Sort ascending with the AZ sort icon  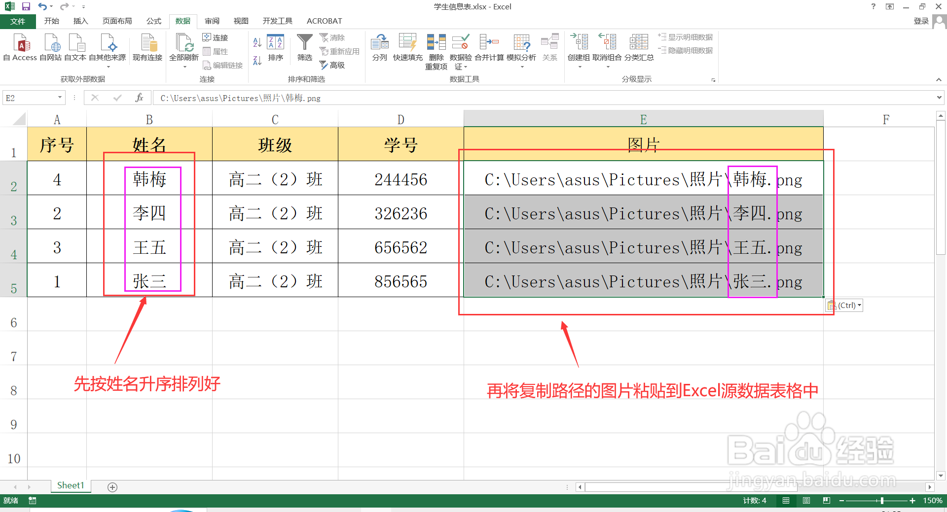pos(256,42)
